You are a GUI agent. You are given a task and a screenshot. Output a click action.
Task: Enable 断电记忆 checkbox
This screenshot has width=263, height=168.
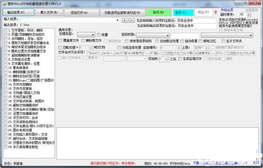tap(201, 41)
